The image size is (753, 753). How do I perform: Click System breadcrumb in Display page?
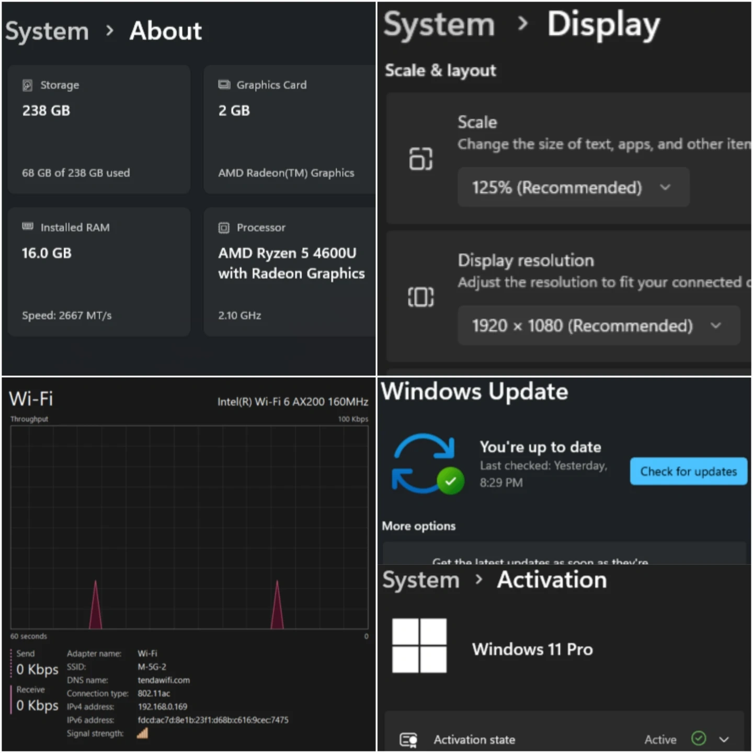(439, 25)
